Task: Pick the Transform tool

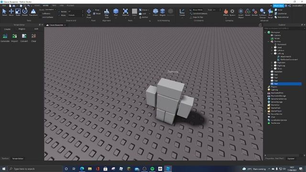Action: pos(33,12)
